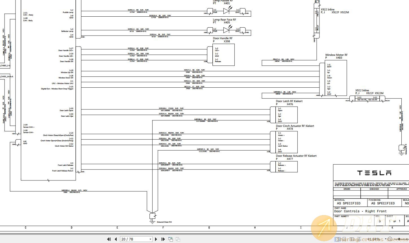
Task: Click wire label 'PRM27-A BU 1.50 MCIV'
Action: pyautogui.click(x=284, y=59)
